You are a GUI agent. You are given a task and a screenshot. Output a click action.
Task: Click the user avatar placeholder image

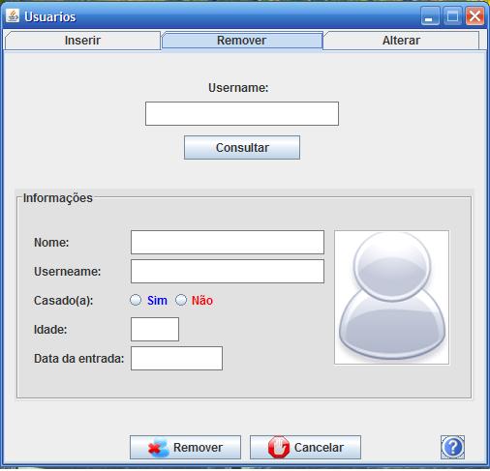click(x=391, y=297)
